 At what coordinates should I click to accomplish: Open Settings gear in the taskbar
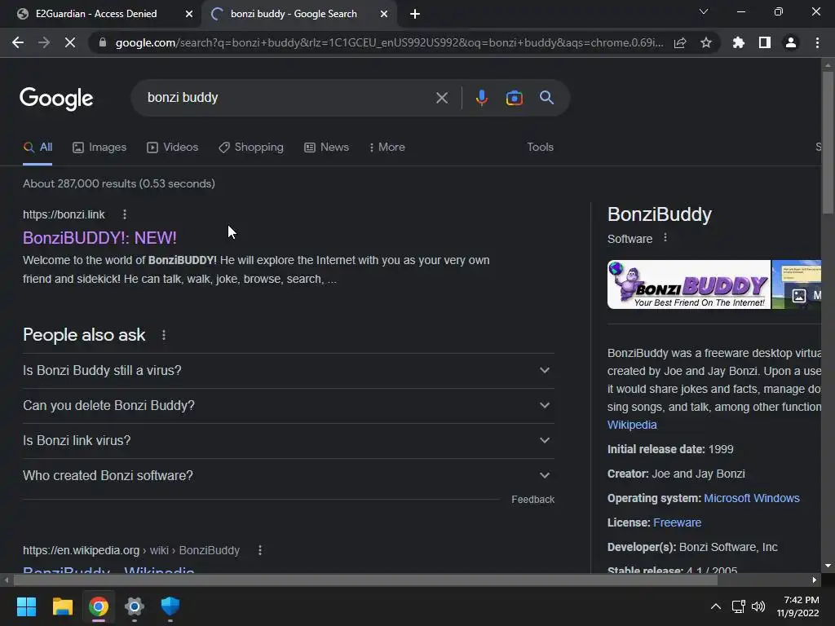[135, 606]
